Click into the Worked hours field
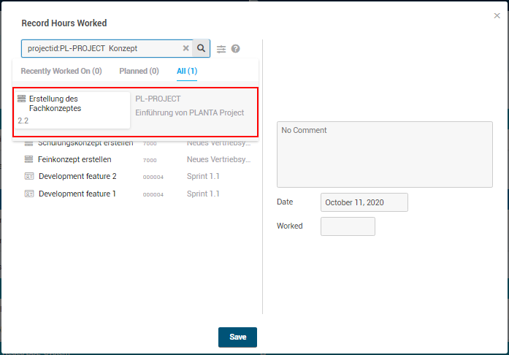 348,226
